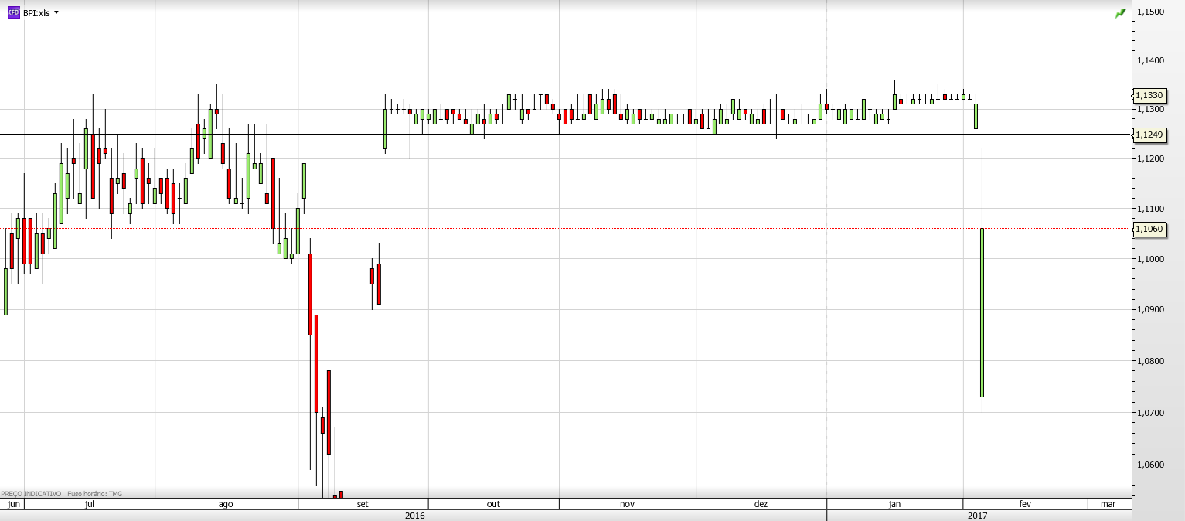Click the 1,1500 price axis label

pyautogui.click(x=1150, y=12)
